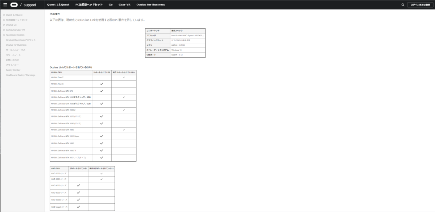
Task: Open Oculus for Business sidebar link
Action: 16,45
